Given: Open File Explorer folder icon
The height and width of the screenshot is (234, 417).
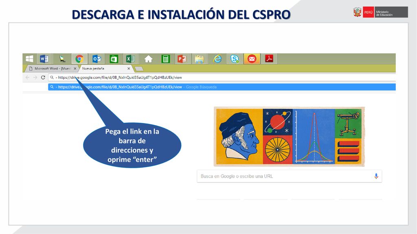Looking at the screenshot, I should point(199,58).
